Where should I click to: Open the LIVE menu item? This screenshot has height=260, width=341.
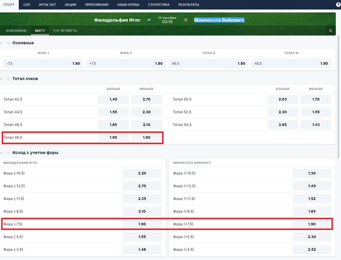27,4
